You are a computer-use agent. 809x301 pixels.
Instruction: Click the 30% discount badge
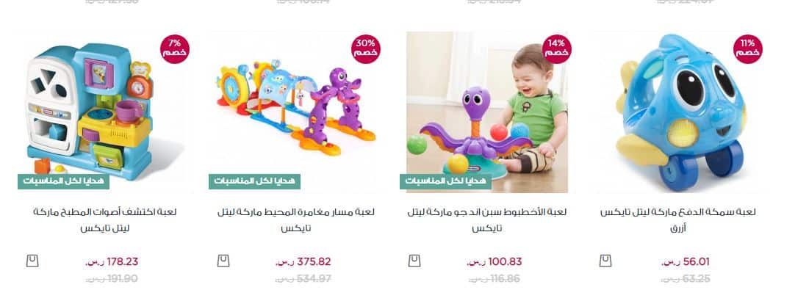tap(366, 49)
